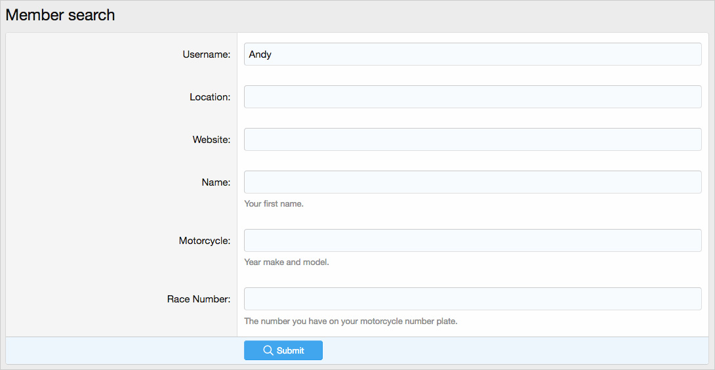
Task: Click the Motorcycle input field
Action: click(472, 241)
